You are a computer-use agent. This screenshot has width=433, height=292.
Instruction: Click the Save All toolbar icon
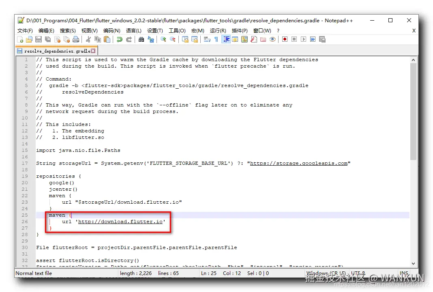point(48,39)
